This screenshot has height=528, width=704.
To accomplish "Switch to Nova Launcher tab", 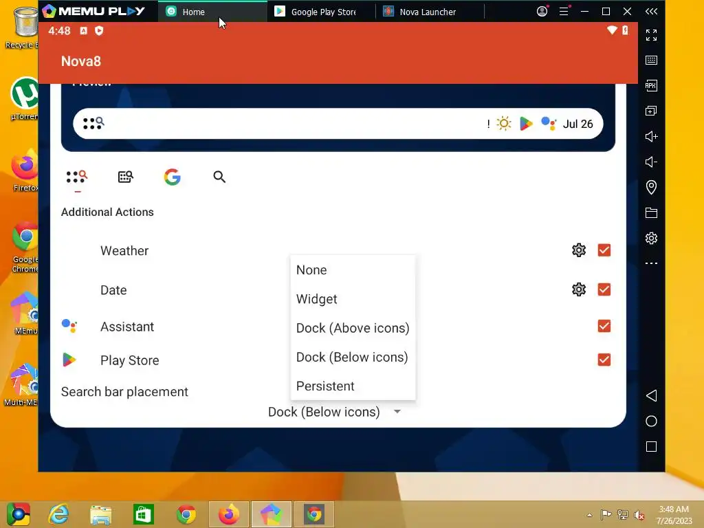I will tap(430, 12).
